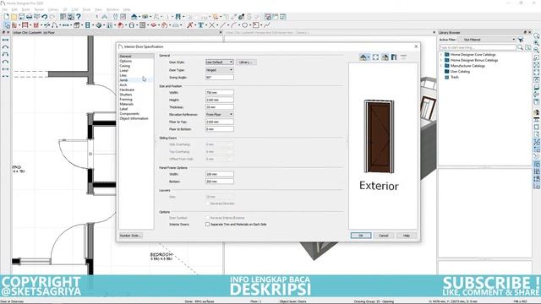Close the Library Browser panel
Viewport: 541px width, 304px height.
(530, 32)
